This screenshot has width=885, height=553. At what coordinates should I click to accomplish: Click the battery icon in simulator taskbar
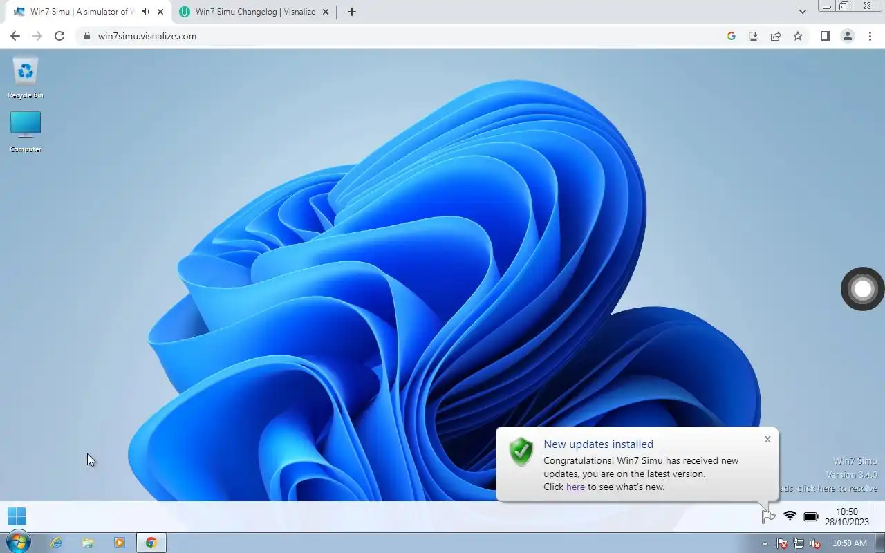(811, 517)
